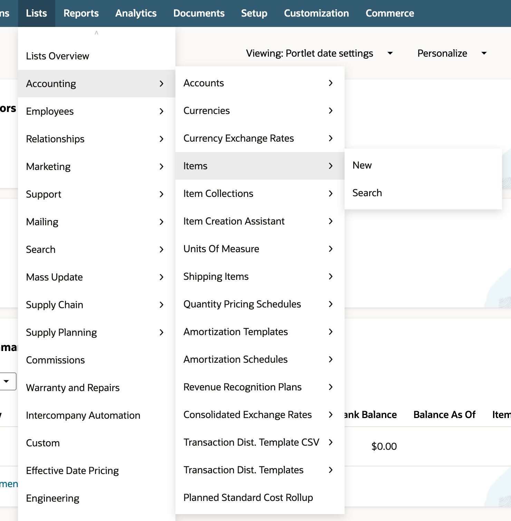Expand the Mailing submenu
Viewport: 511px width, 521px height.
[x=97, y=222]
